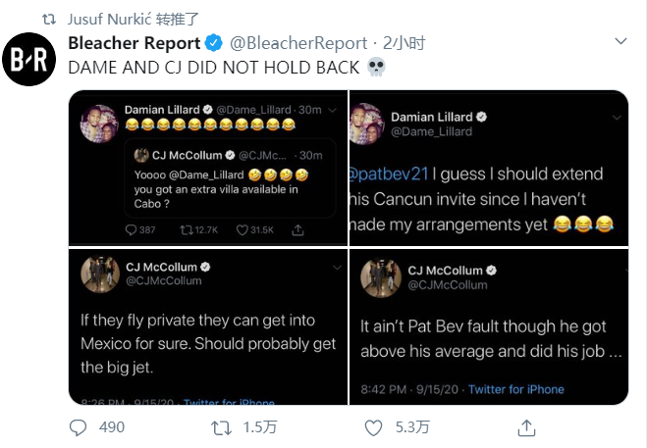
Task: Open the share icon at the tweet bottom
Action: coord(526,427)
